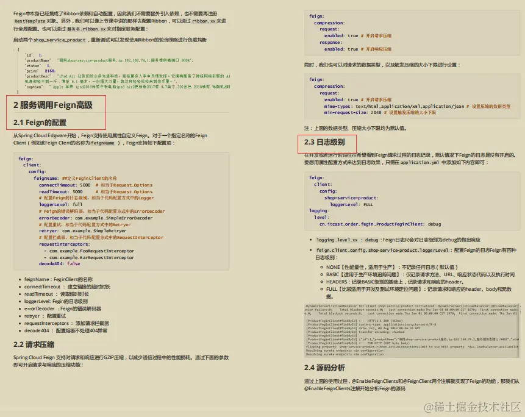Screen dimensions: 525x417
Task: Click the paragraph starting "从Spring Cloud Edgware开始"
Action: point(110,139)
